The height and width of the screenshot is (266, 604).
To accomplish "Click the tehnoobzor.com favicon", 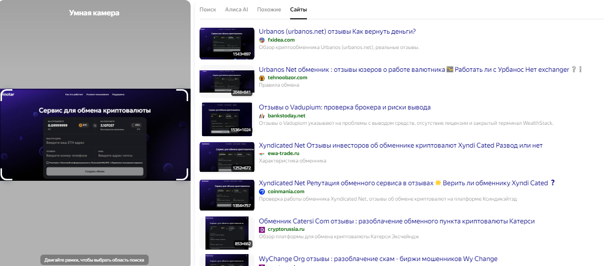I will (x=262, y=78).
